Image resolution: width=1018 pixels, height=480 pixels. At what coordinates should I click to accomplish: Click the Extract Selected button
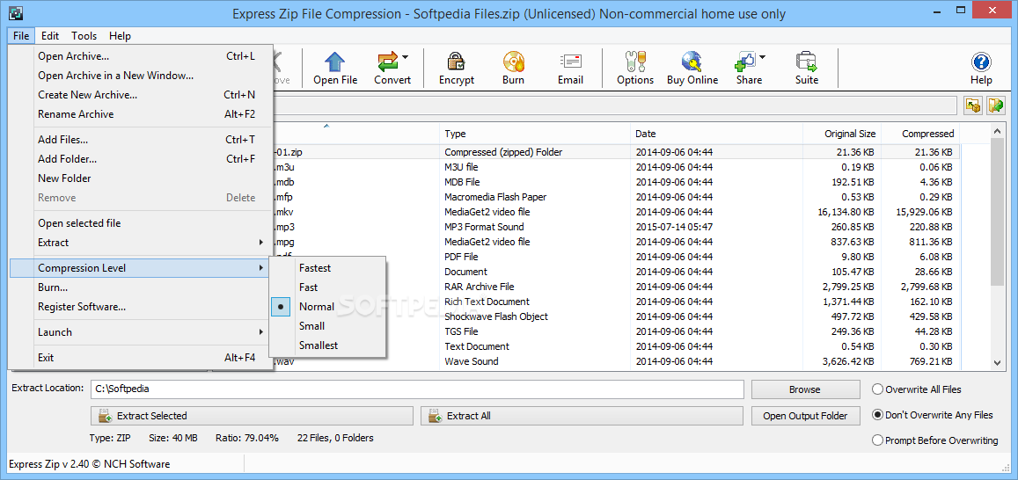252,416
